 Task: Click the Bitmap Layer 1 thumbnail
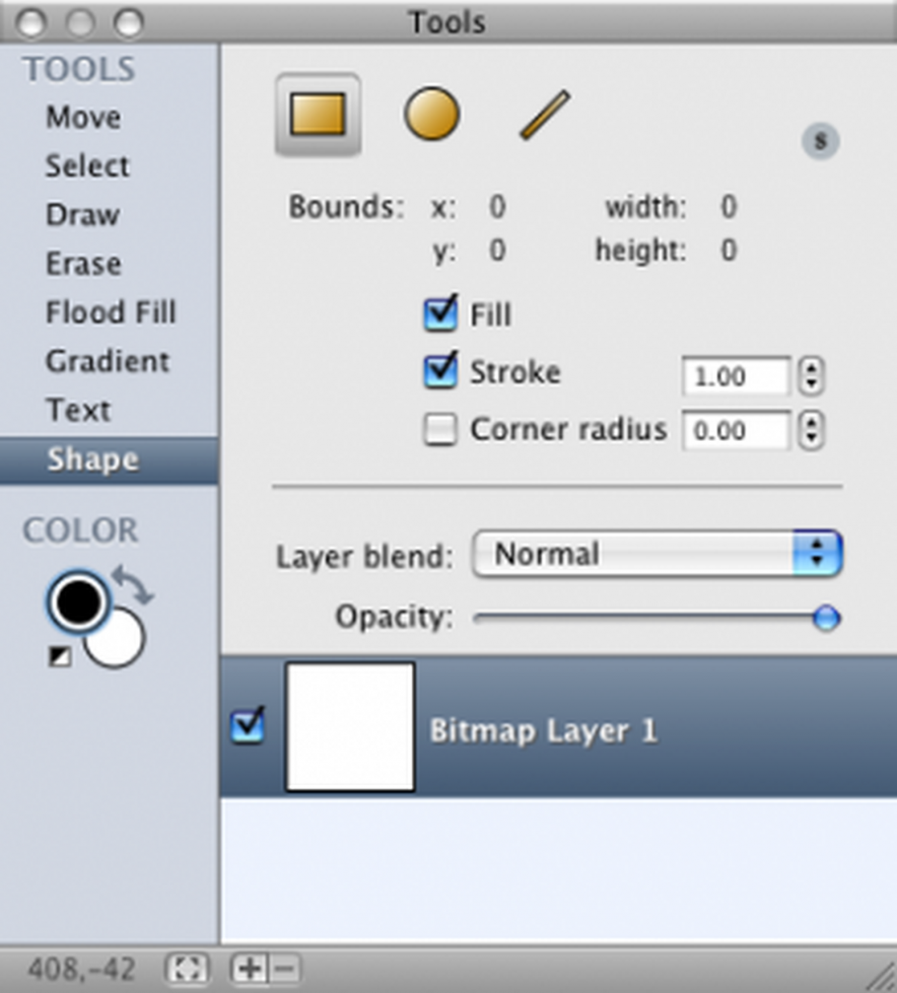coord(348,727)
